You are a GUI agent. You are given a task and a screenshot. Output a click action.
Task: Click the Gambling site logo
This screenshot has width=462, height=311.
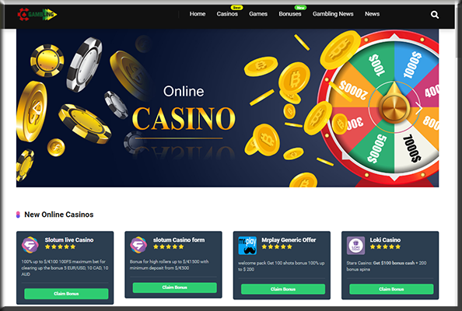pos(37,14)
